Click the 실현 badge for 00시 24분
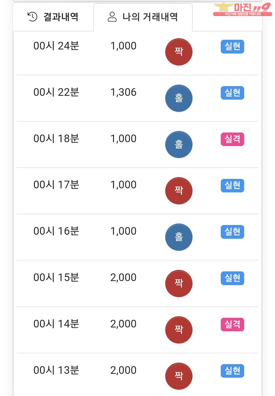The height and width of the screenshot is (396, 275). pos(232,47)
